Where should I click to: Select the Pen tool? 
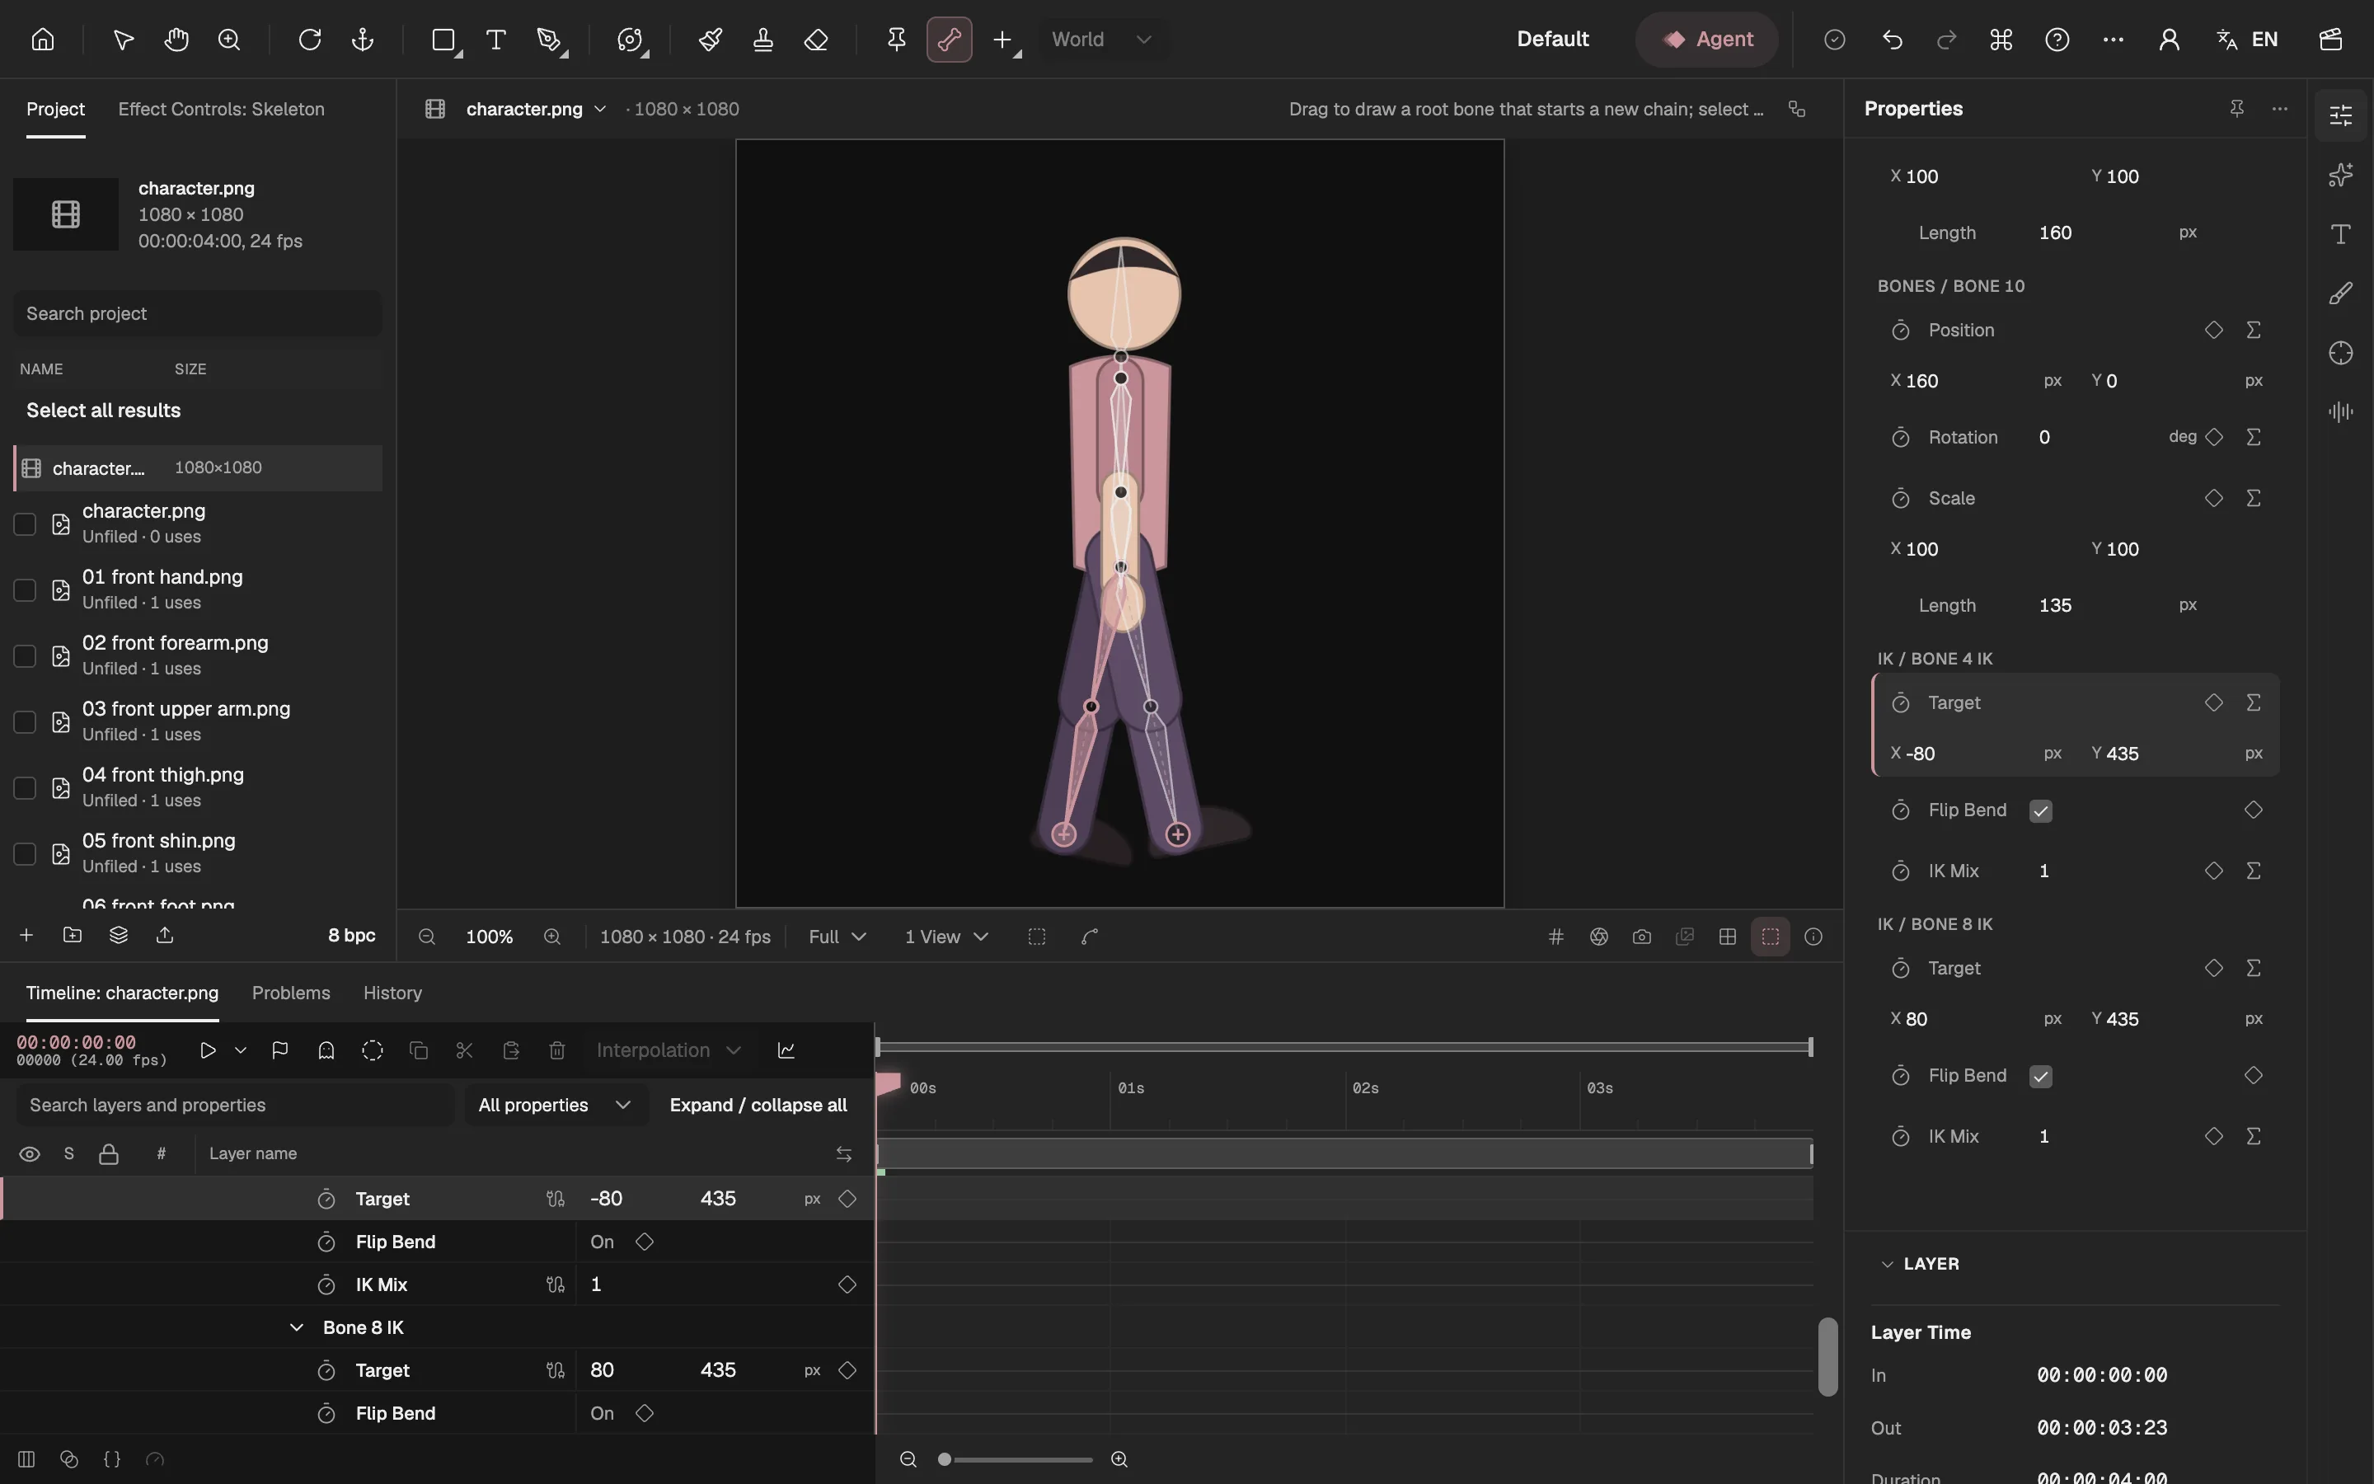pos(549,40)
